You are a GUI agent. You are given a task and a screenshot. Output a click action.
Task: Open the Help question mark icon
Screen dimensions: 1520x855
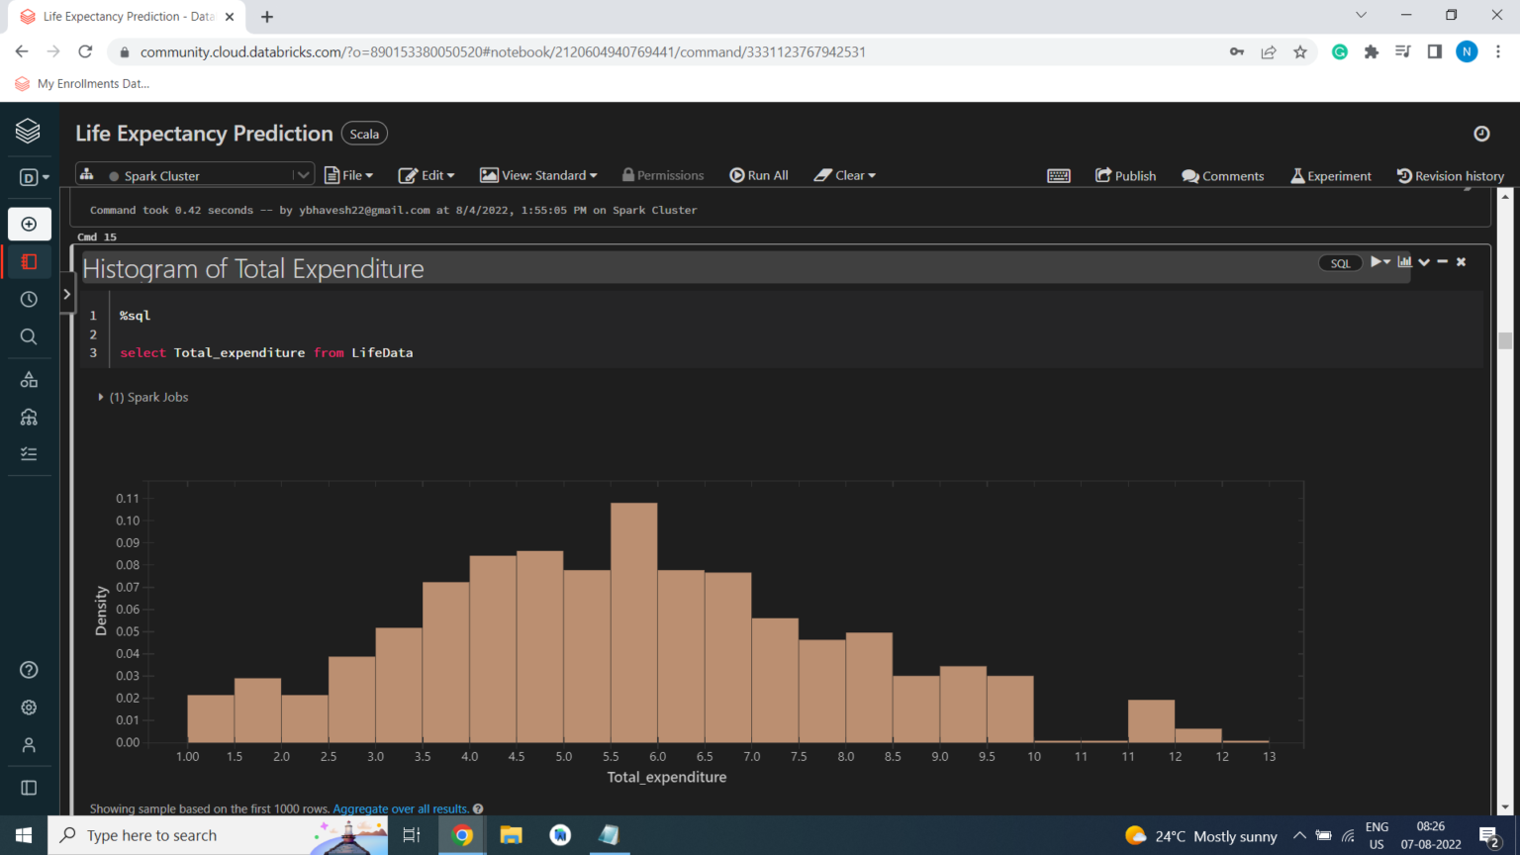(x=29, y=670)
